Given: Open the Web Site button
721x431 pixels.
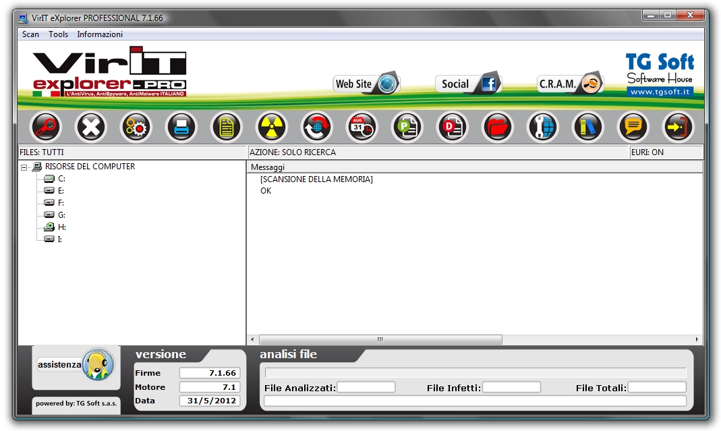Looking at the screenshot, I should pyautogui.click(x=366, y=84).
